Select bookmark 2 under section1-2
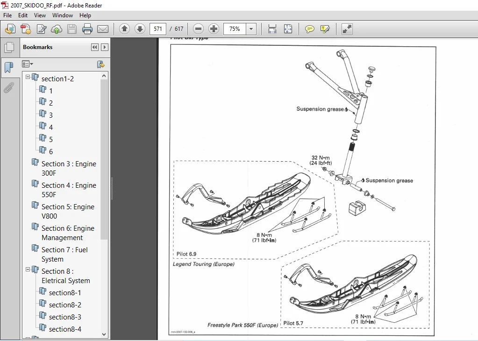This screenshot has width=478, height=341. [50, 103]
